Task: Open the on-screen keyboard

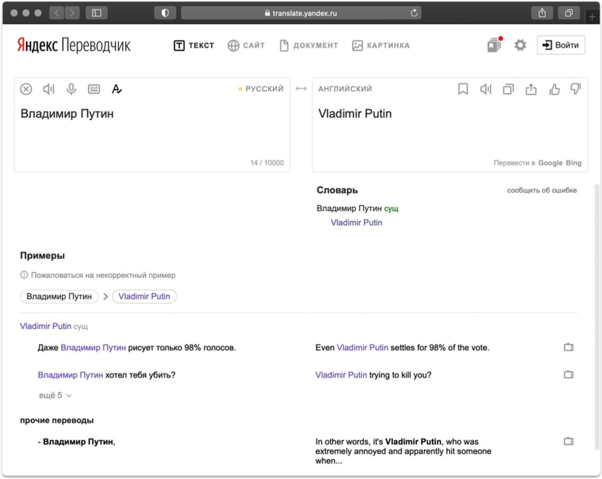Action: click(94, 89)
